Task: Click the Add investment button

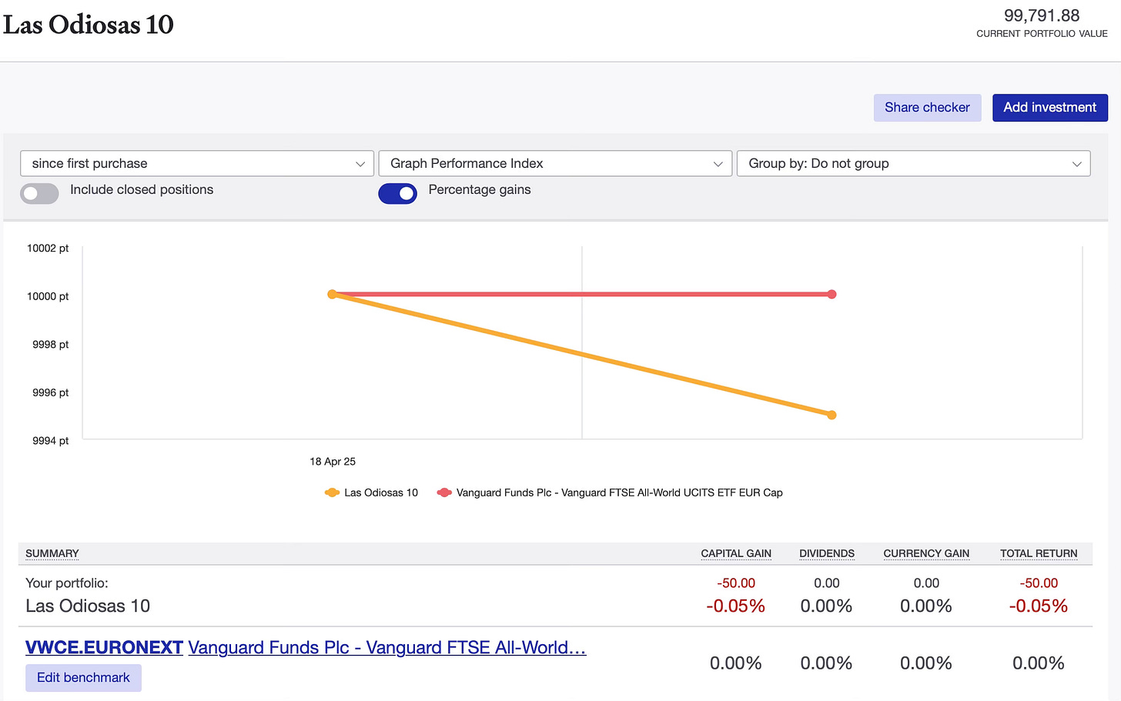Action: 1049,108
